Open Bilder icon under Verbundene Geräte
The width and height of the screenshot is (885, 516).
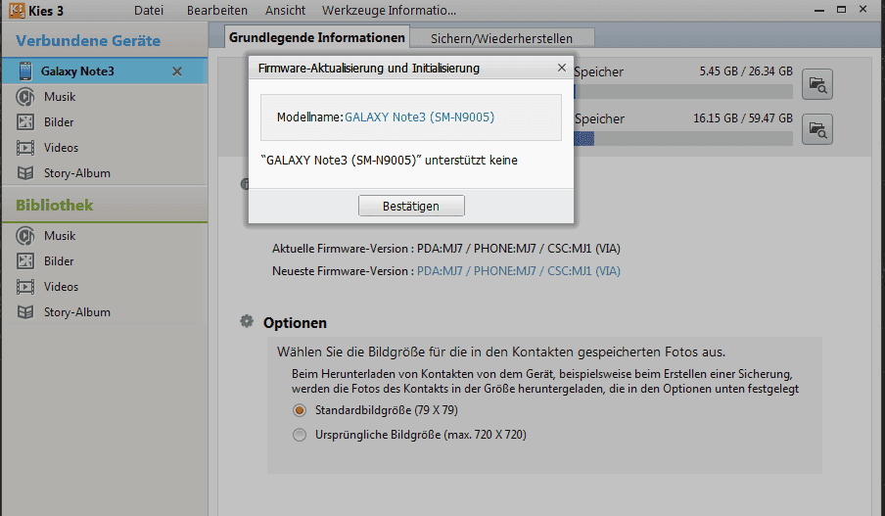(24, 122)
